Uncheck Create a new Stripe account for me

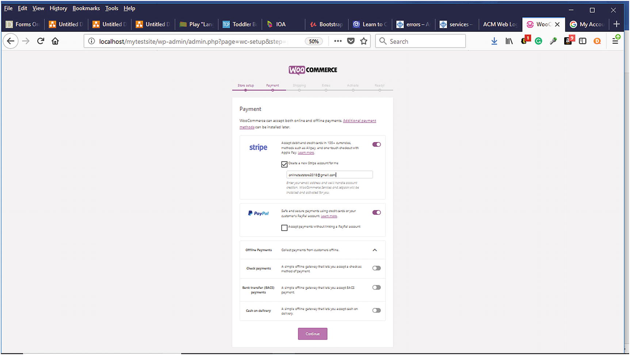click(284, 164)
